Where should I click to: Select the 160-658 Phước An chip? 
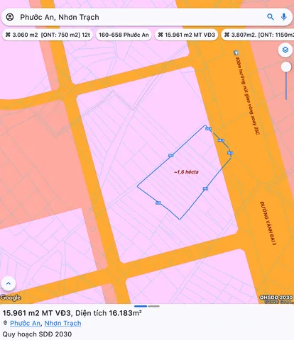(124, 35)
